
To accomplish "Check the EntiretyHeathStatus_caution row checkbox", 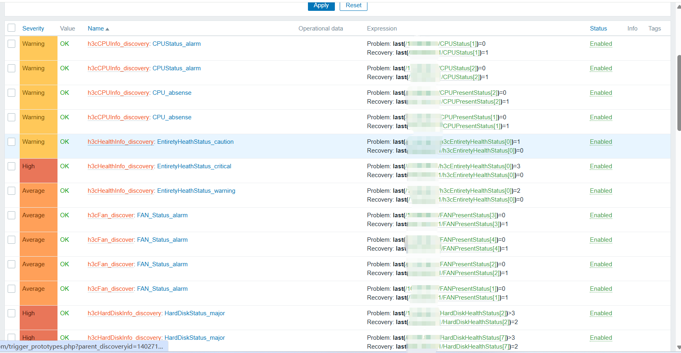I will click(x=12, y=142).
